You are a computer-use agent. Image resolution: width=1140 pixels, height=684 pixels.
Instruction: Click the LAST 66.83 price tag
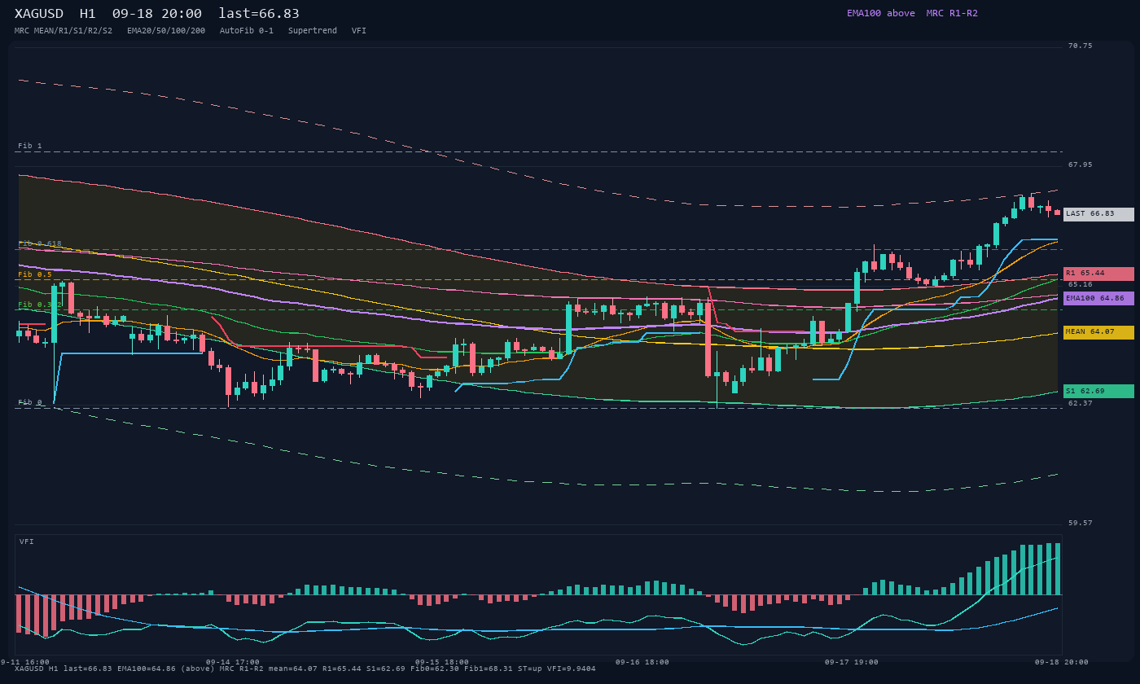[1098, 214]
